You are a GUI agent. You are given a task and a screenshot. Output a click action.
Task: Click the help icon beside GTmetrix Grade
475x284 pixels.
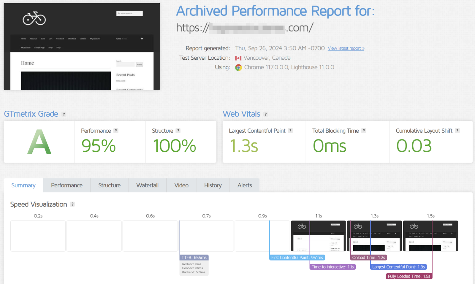pyautogui.click(x=64, y=114)
